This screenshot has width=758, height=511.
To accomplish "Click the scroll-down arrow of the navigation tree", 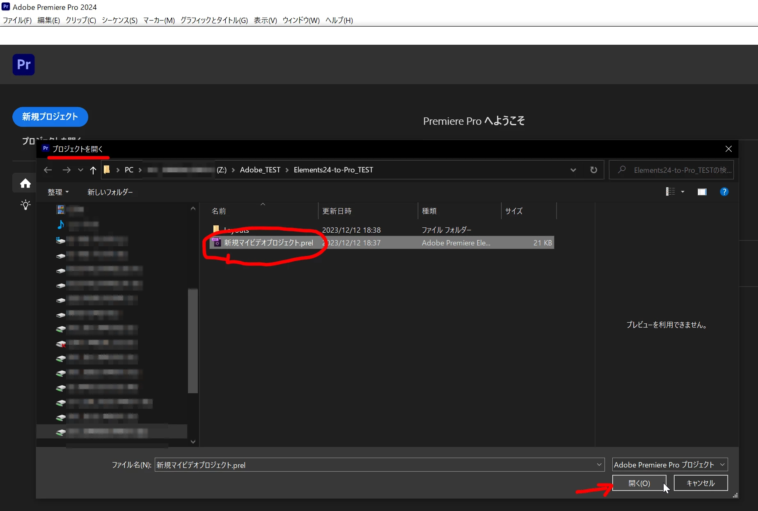I will point(193,442).
